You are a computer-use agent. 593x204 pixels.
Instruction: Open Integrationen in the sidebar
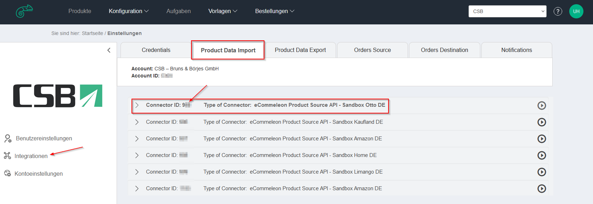click(31, 156)
